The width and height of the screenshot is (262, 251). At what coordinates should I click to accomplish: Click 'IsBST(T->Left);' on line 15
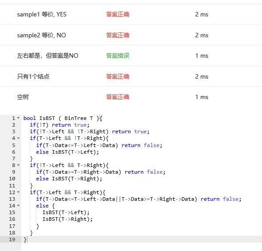[66, 212]
